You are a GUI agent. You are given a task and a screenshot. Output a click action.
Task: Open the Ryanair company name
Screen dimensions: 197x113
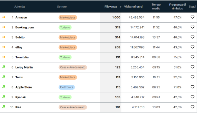(21, 97)
